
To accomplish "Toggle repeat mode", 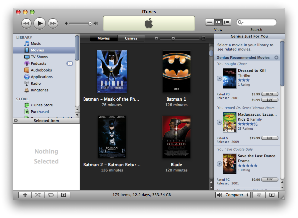I will [x=50, y=195].
